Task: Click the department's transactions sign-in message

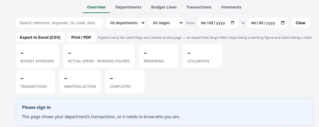Action: pos(101,117)
